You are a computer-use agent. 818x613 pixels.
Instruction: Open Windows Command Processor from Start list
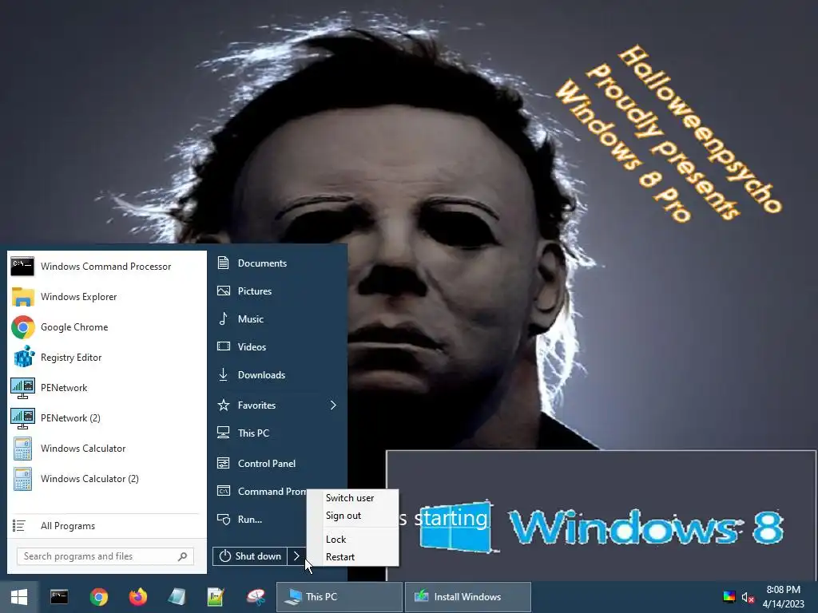[x=106, y=267]
